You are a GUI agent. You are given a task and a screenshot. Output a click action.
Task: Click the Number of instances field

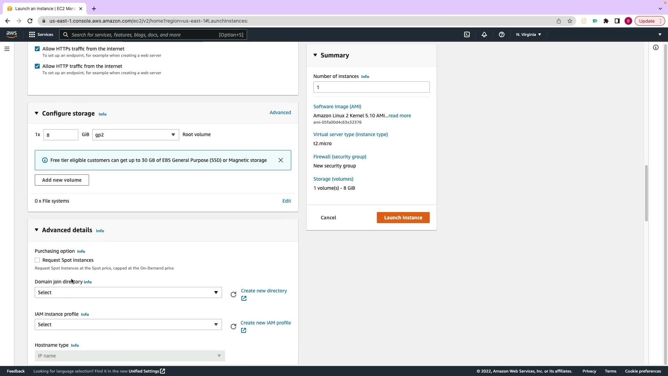pyautogui.click(x=371, y=87)
